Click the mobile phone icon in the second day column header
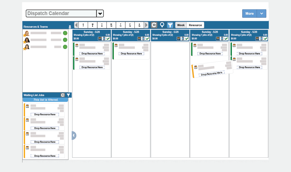291x172 pixels. point(144,39)
